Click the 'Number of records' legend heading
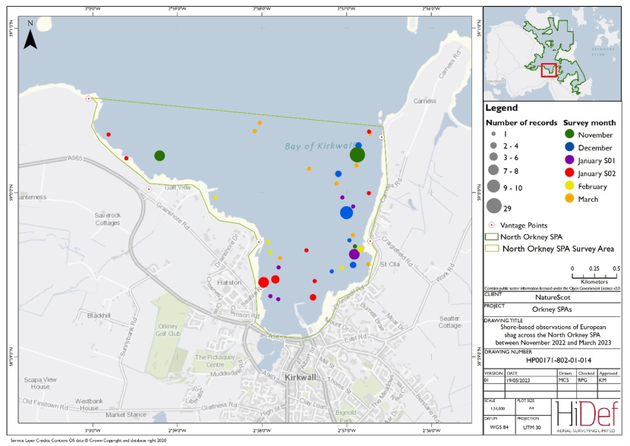This screenshot has height=446, width=630. click(x=521, y=123)
